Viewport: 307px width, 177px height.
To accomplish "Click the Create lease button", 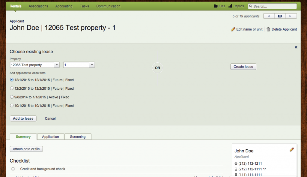I will click(x=243, y=67).
